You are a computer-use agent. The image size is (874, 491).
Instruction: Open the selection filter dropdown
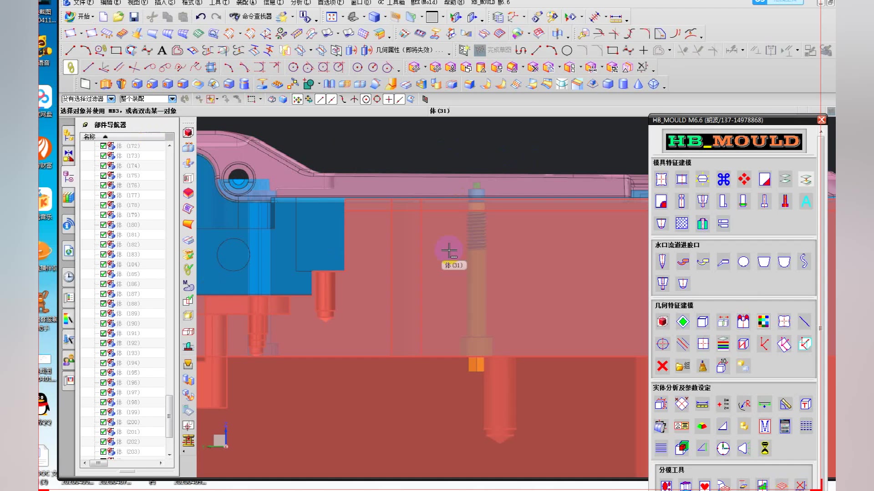click(x=111, y=99)
